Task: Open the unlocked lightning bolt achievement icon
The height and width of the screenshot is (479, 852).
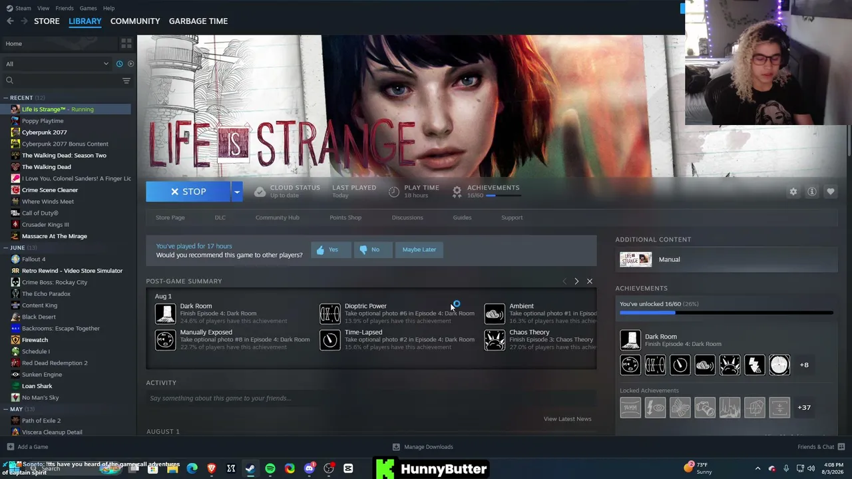Action: 755,365
